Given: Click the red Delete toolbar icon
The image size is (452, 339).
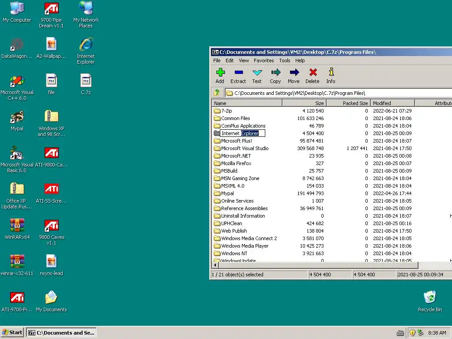Looking at the screenshot, I should 313,76.
